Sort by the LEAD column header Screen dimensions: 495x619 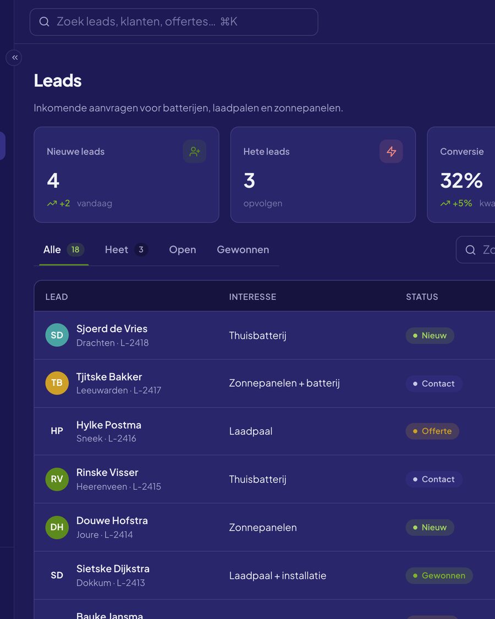(57, 297)
